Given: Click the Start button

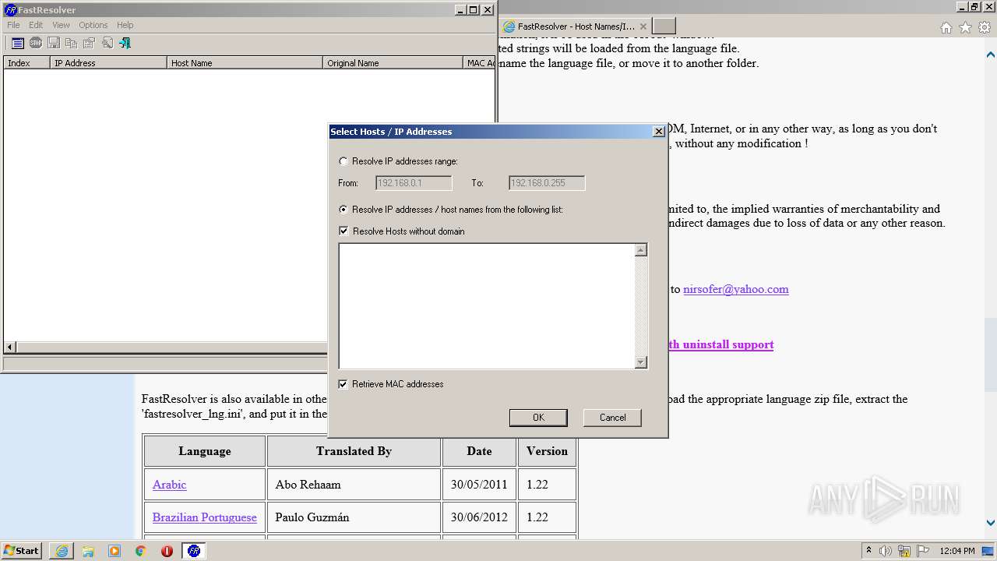Looking at the screenshot, I should [x=22, y=551].
